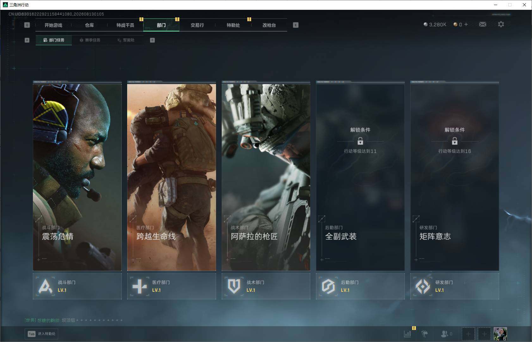Open the 赛季任务 sub-tab
This screenshot has width=532, height=342.
[x=90, y=40]
